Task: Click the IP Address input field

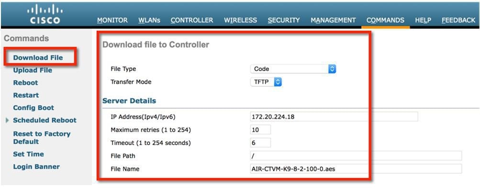Action: click(x=334, y=117)
